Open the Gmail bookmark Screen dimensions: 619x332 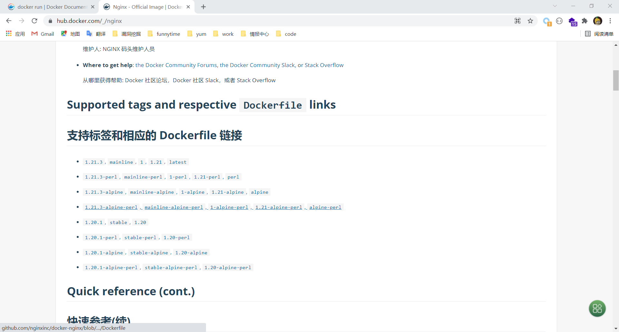point(43,34)
